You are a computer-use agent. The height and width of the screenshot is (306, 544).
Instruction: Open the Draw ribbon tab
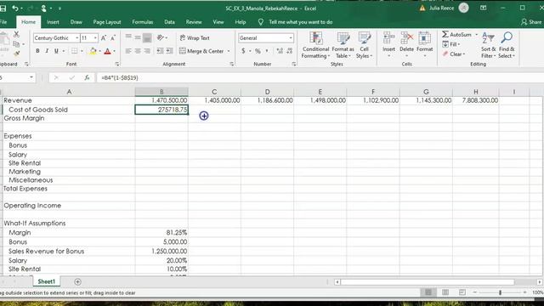click(x=76, y=22)
